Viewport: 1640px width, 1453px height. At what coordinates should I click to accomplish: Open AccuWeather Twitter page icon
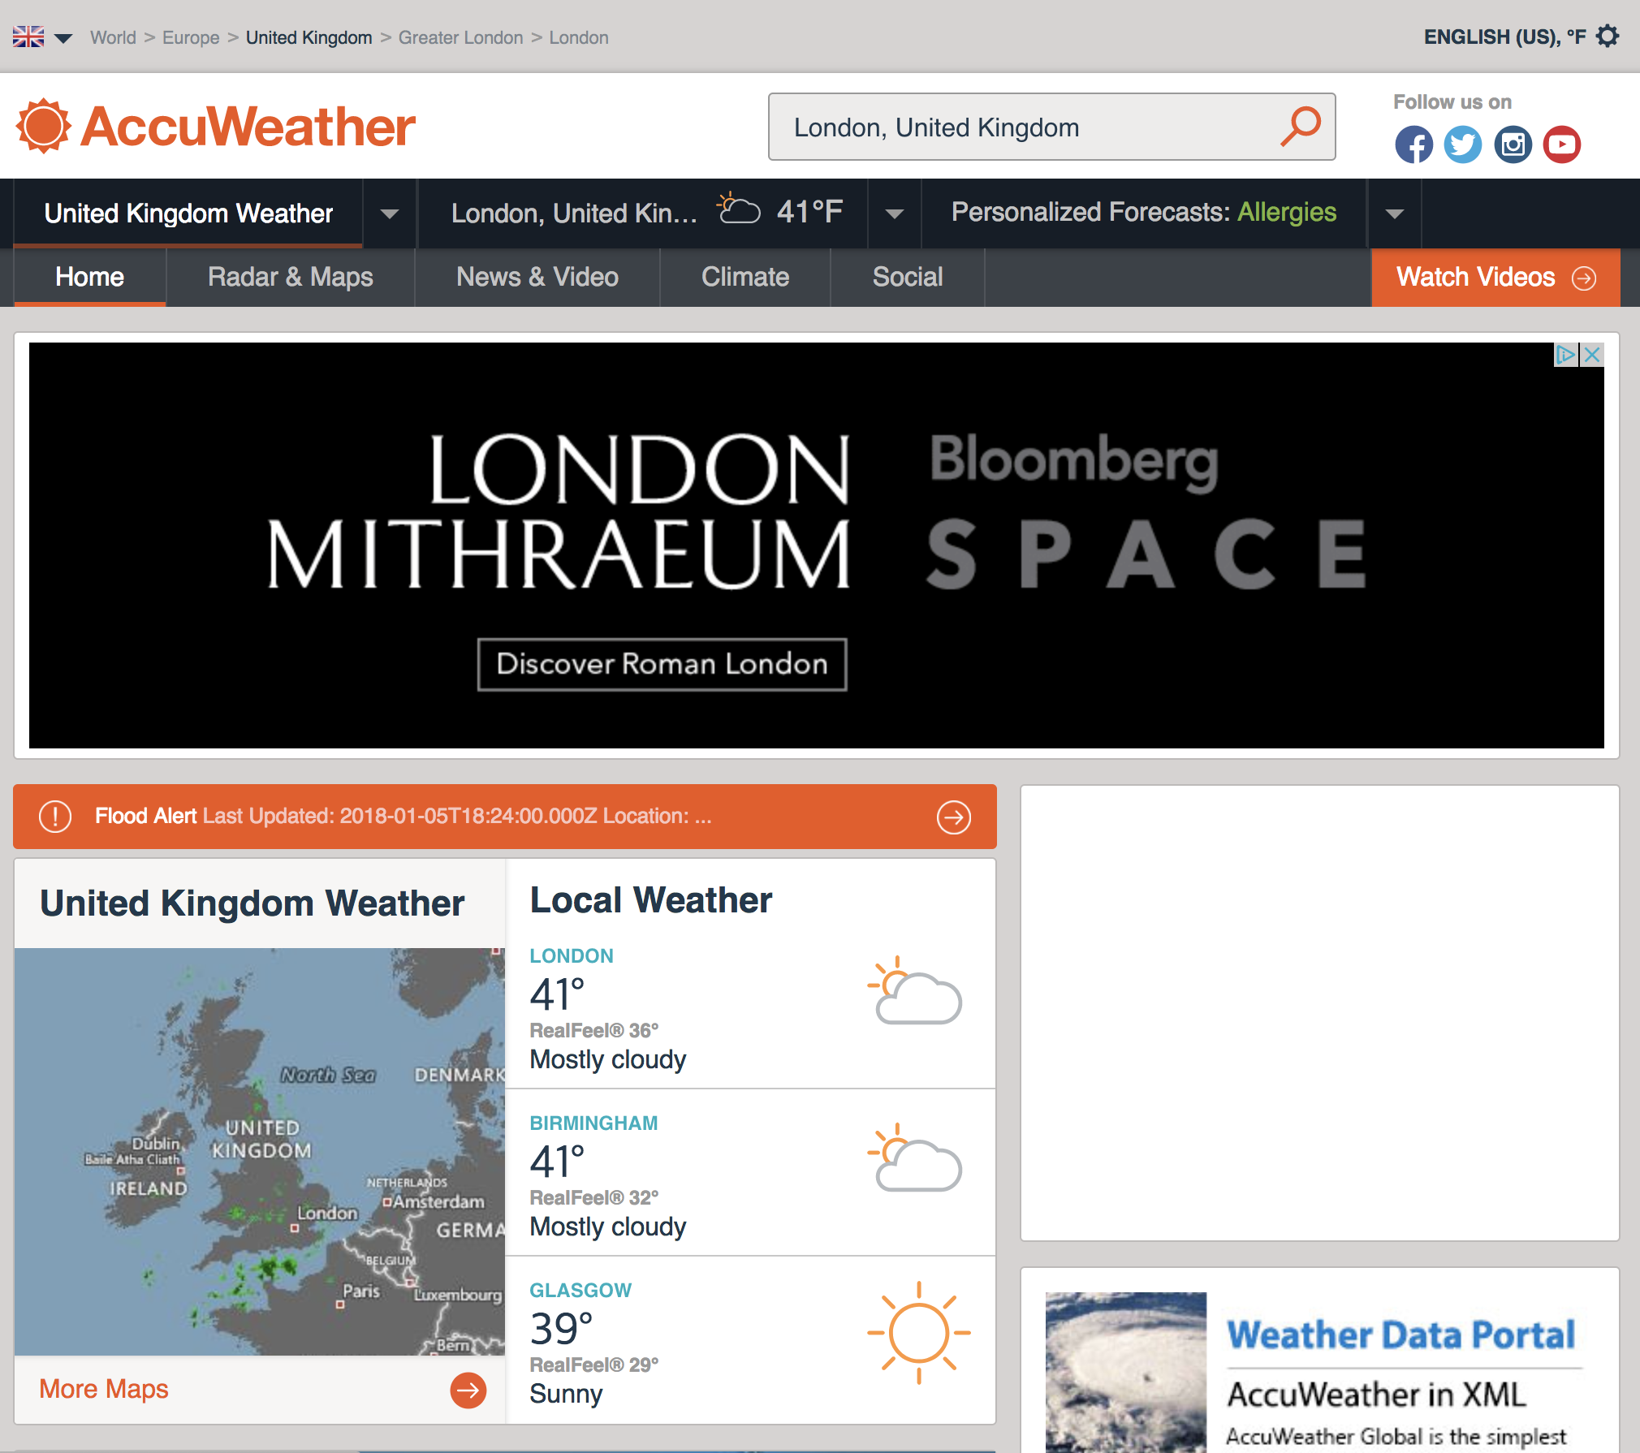tap(1463, 144)
